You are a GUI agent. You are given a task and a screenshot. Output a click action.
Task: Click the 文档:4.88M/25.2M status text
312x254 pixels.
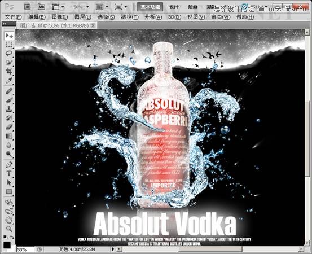point(77,249)
